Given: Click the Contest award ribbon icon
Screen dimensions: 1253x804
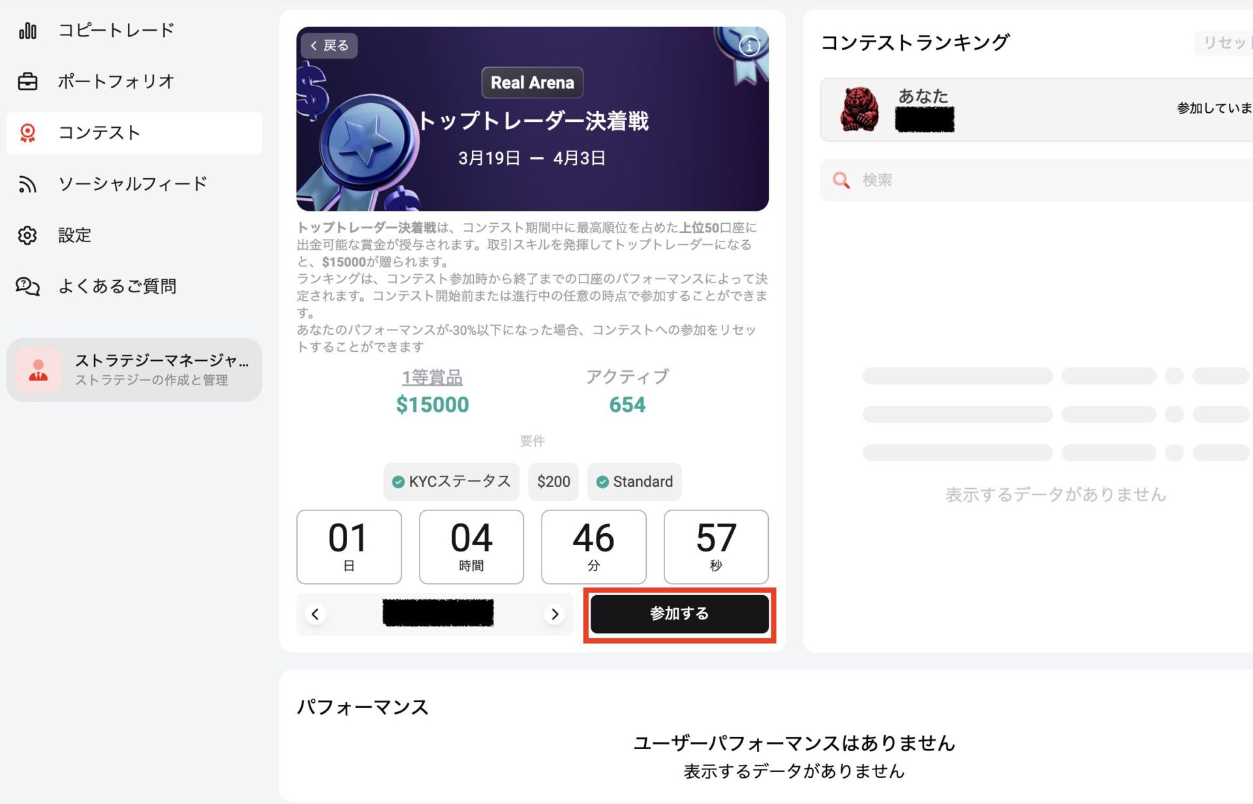Looking at the screenshot, I should 27,133.
